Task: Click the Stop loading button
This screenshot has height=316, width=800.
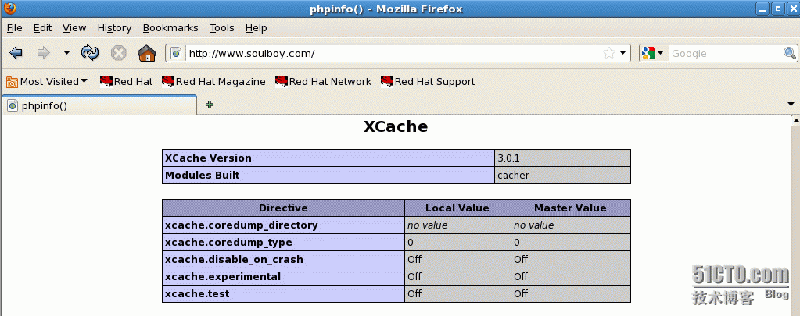Action: (118, 53)
